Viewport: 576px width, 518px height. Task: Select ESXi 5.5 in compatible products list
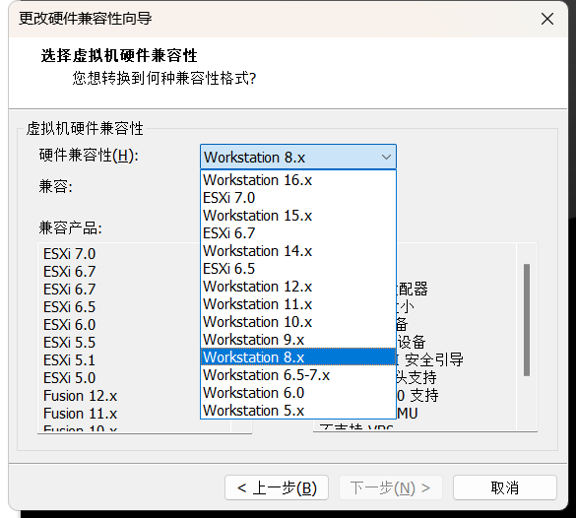pyautogui.click(x=70, y=343)
